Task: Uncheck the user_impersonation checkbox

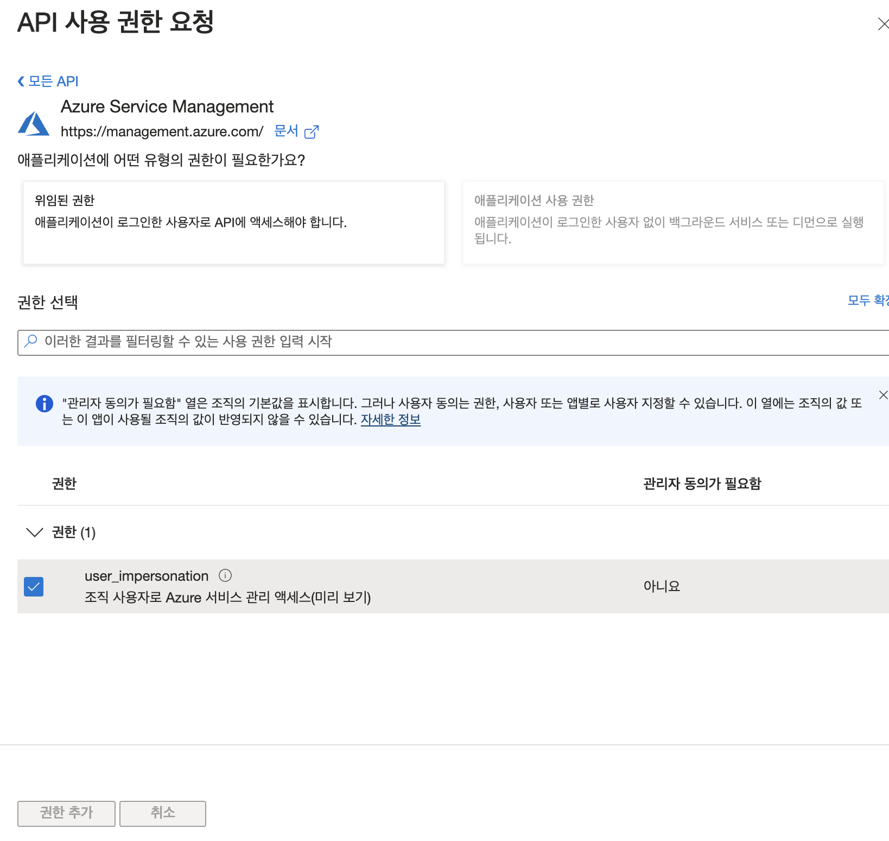Action: 34,587
